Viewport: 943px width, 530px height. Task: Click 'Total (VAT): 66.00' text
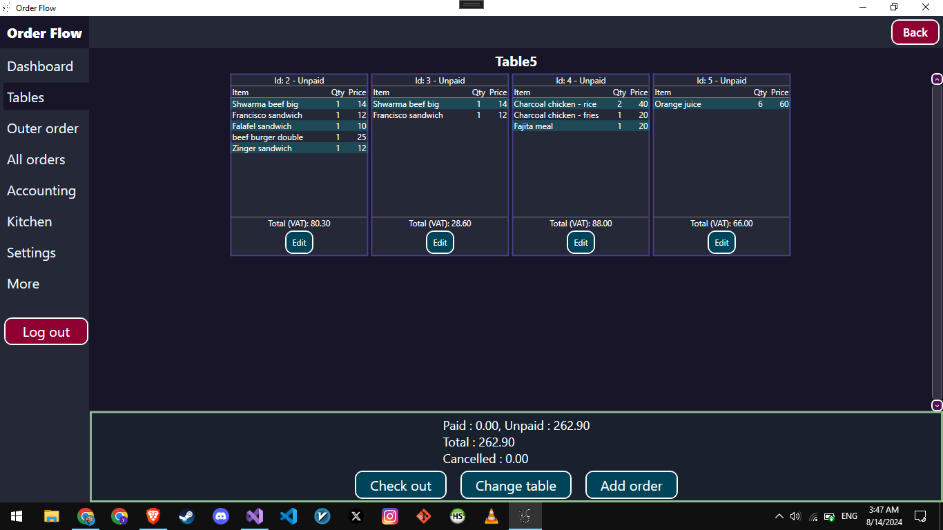click(721, 223)
